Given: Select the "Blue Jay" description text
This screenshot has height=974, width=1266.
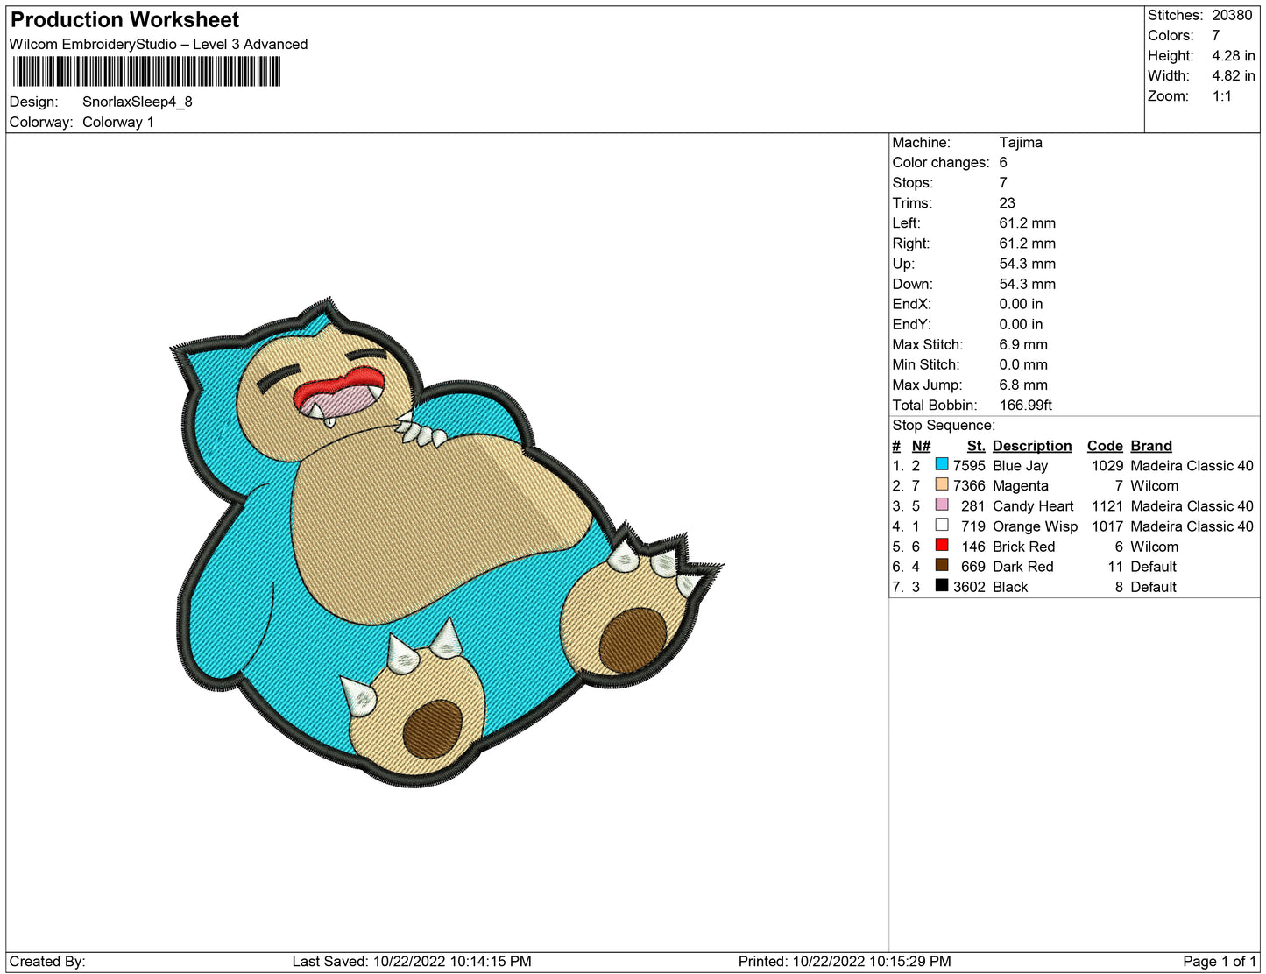Looking at the screenshot, I should coord(1020,466).
